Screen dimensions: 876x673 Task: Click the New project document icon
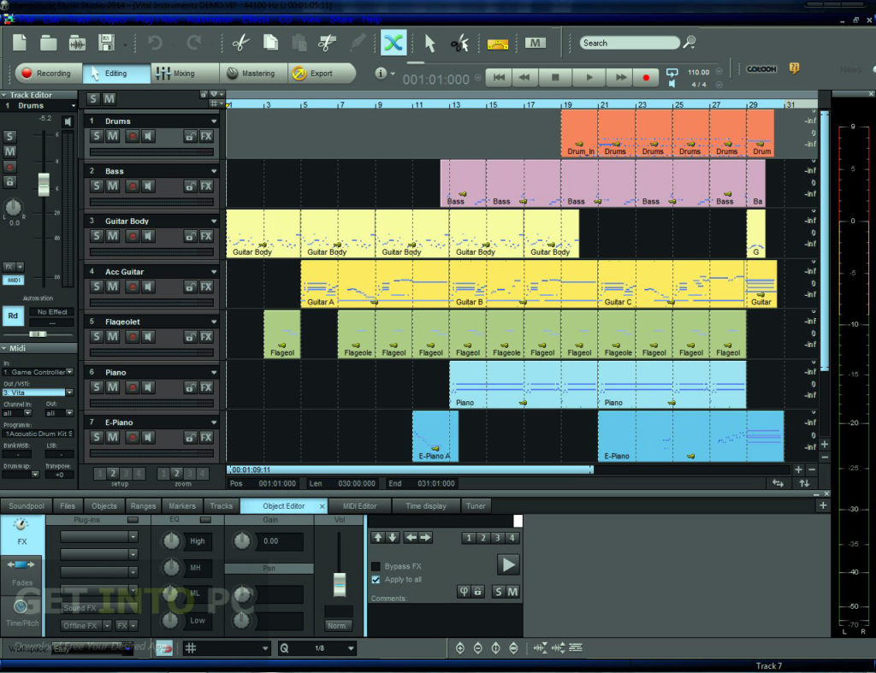tap(20, 43)
